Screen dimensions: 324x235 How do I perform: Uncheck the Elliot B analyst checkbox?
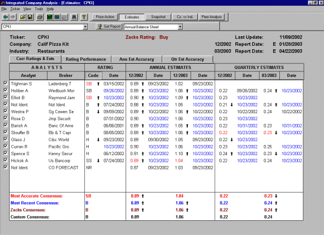tap(6, 97)
